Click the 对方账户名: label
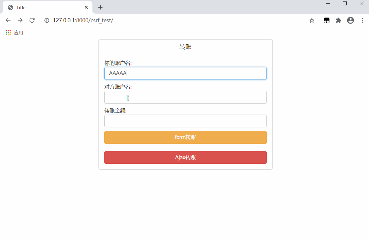Screen dimensions: 369x239 coord(118,87)
